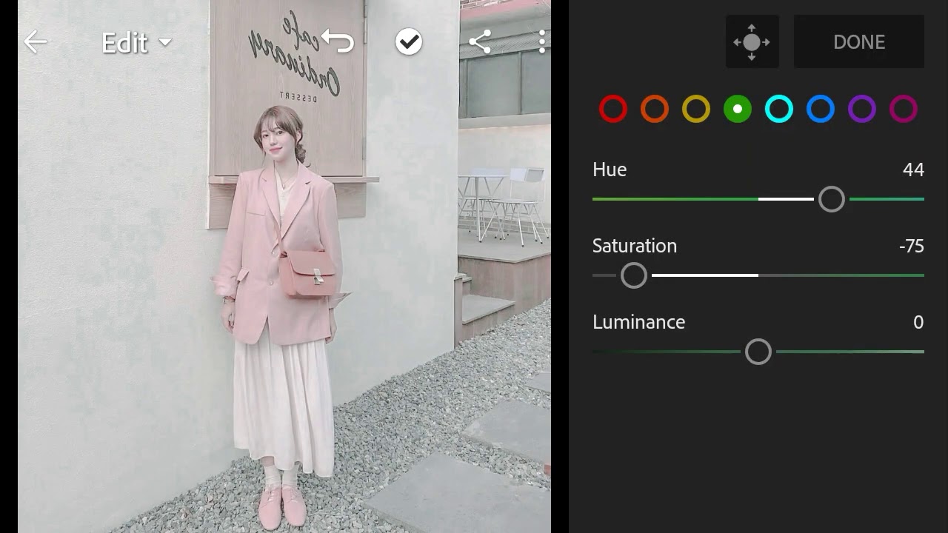
Task: Click the Hue value 44
Action: (913, 170)
